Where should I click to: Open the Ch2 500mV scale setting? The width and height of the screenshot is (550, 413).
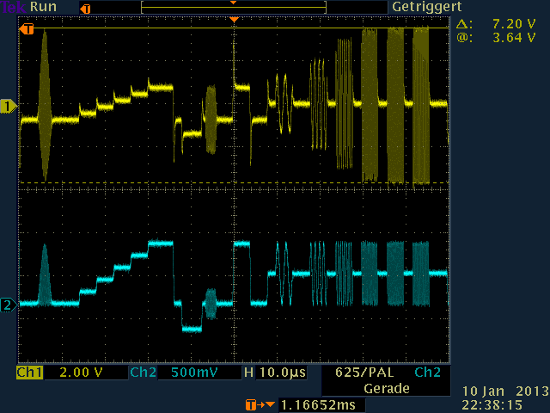tap(192, 373)
